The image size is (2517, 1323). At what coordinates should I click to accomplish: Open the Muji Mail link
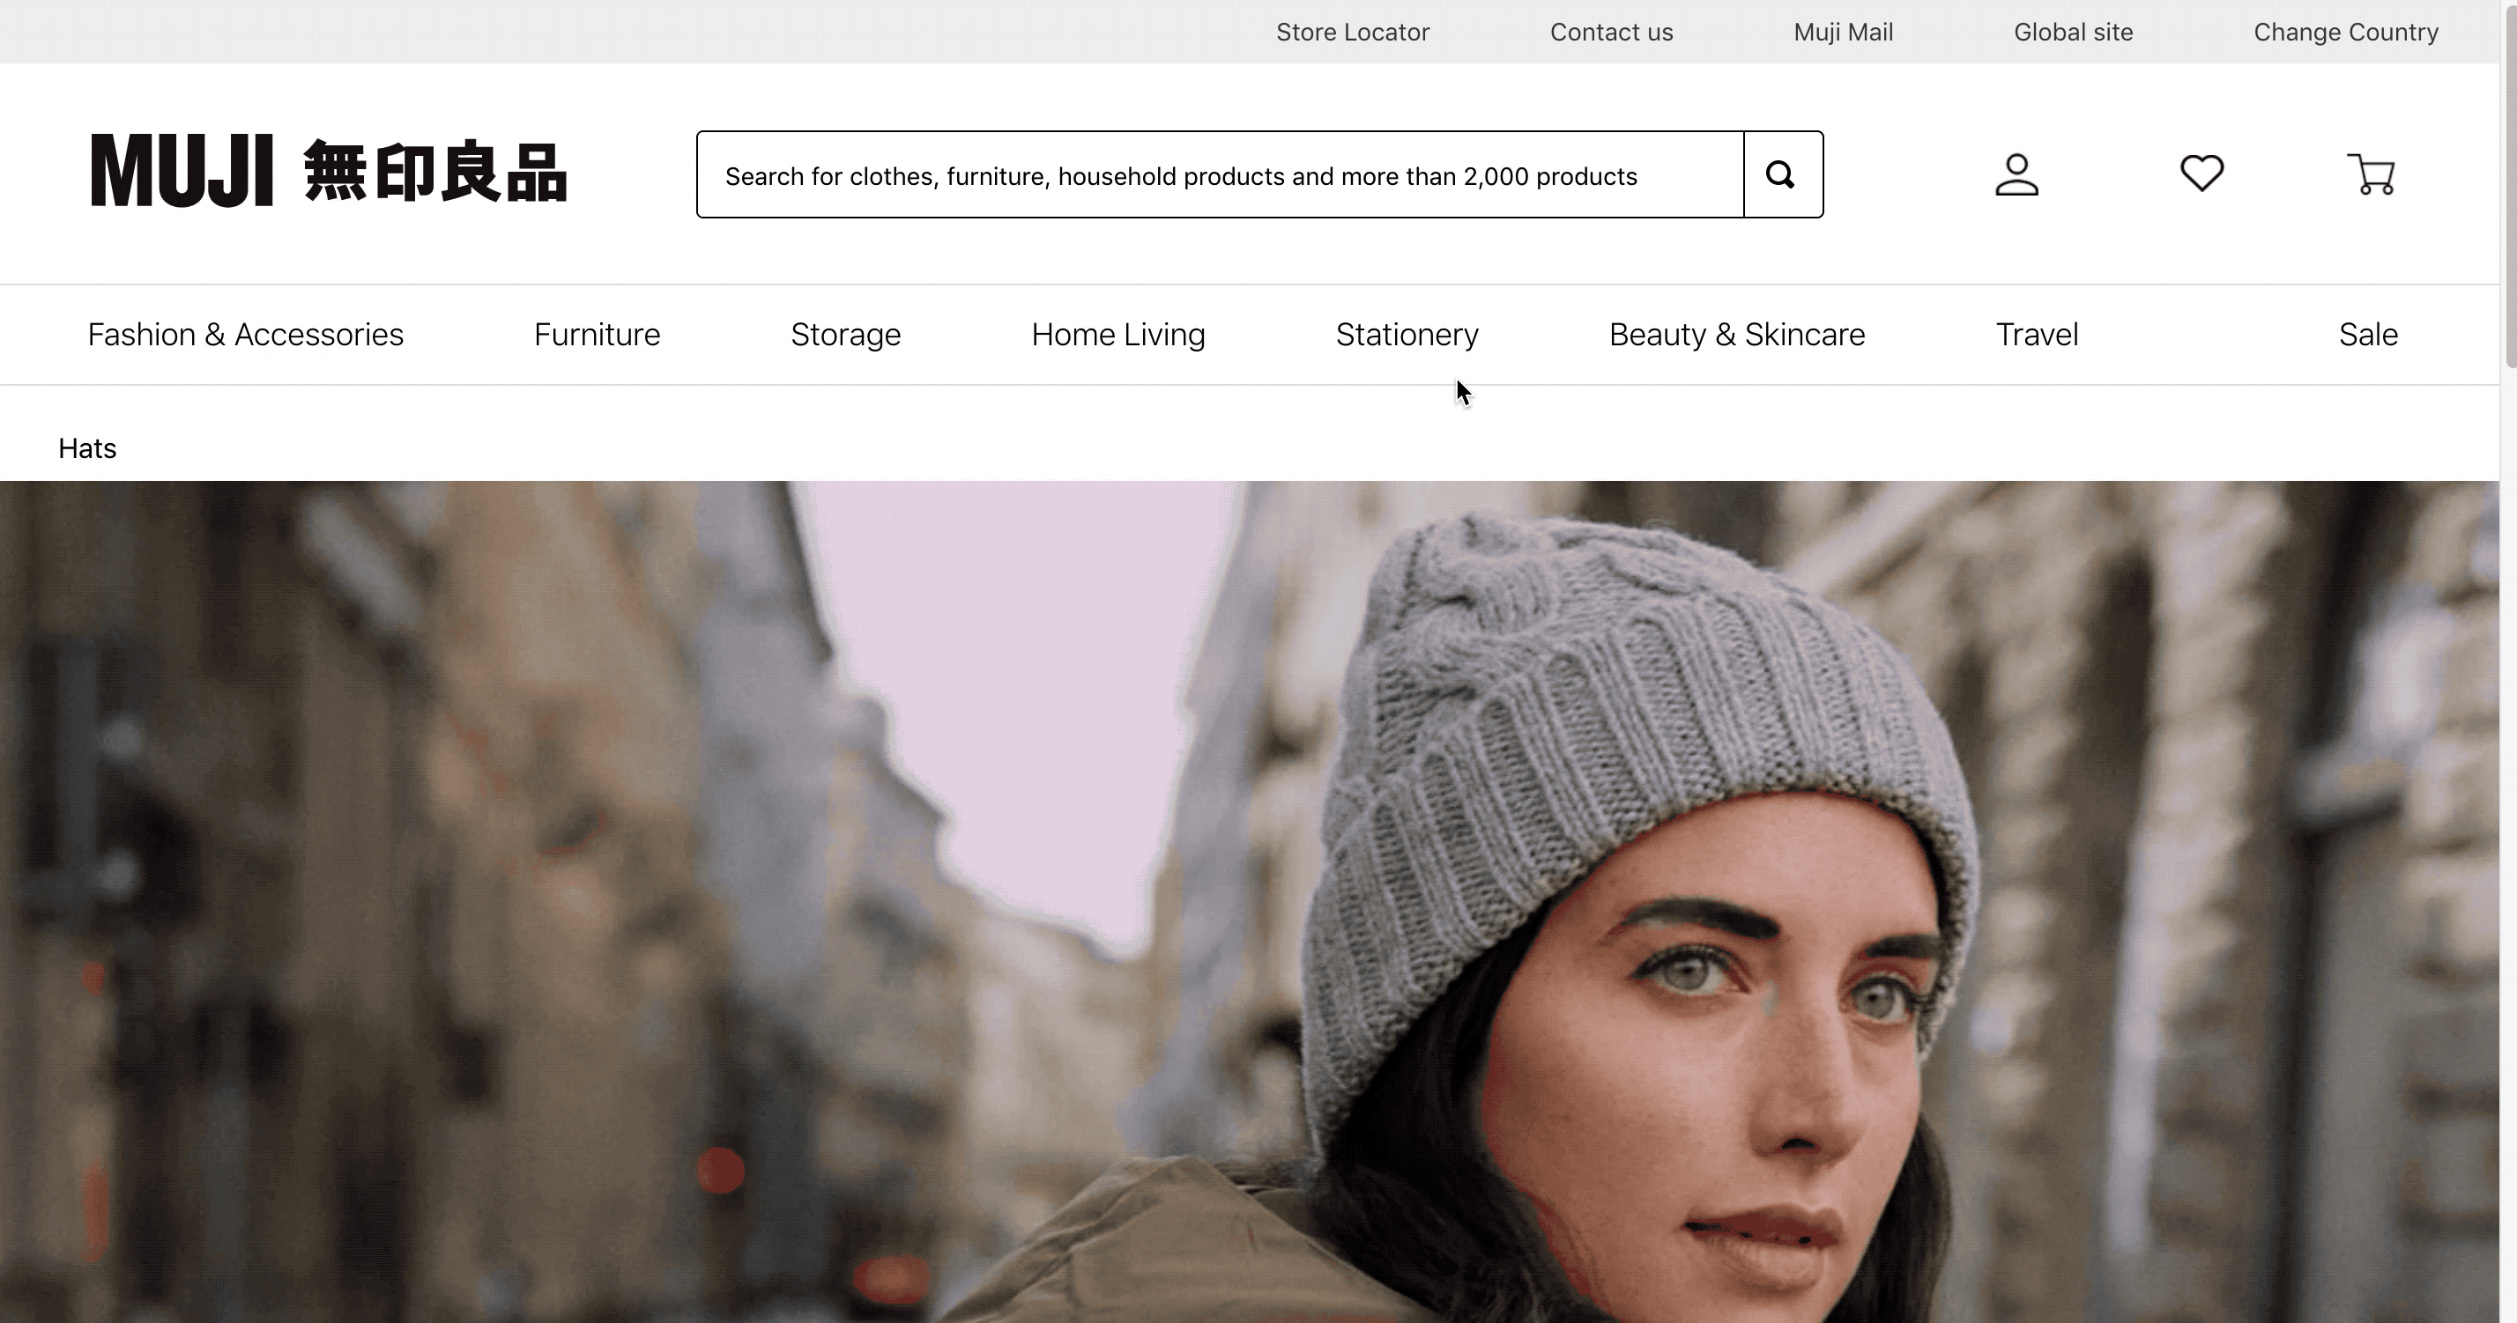click(x=1843, y=33)
